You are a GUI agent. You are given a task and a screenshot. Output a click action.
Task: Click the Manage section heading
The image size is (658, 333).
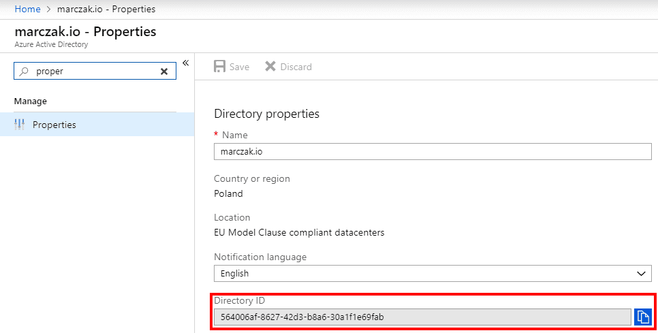click(31, 101)
